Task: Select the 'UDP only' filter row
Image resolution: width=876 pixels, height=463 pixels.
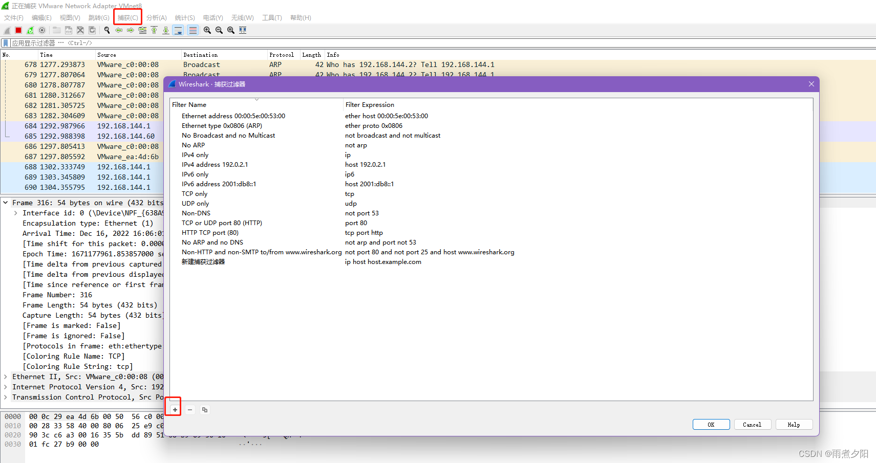Action: pos(195,204)
